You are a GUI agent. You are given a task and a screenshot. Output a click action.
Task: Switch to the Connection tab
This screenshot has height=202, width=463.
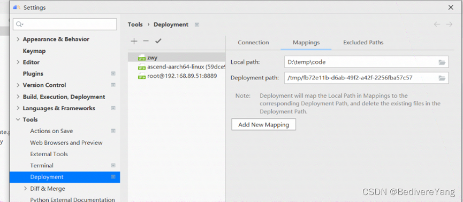253,42
